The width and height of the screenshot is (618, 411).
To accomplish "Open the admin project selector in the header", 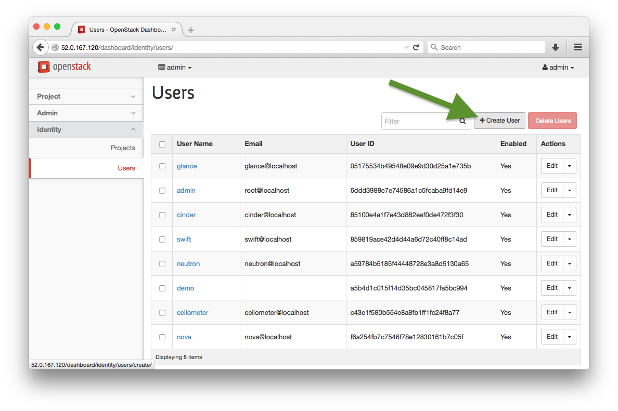I will 175,67.
